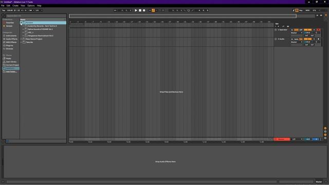
Task: Enable Draw Mode pencil icon
Action: point(294,10)
